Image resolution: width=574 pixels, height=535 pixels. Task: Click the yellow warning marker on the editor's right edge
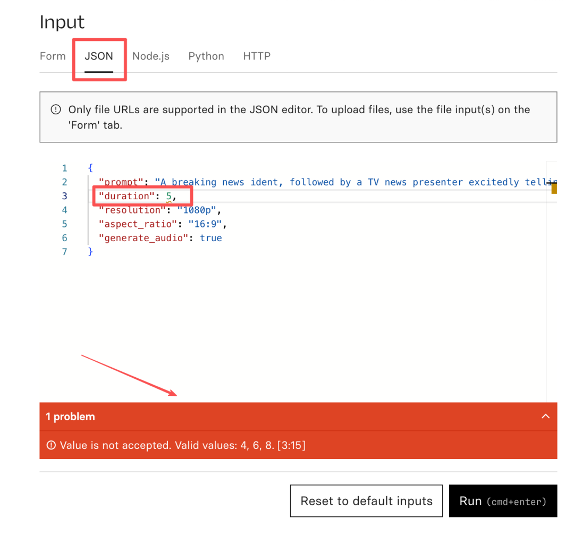(554, 188)
